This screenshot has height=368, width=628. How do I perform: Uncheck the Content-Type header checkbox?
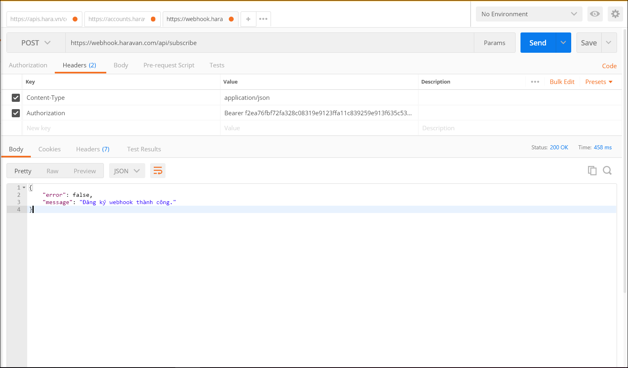tap(16, 98)
